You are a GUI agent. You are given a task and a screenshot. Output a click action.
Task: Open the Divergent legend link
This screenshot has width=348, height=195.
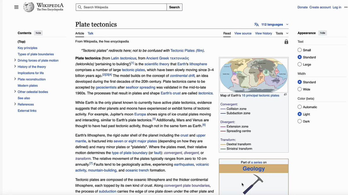tap(227, 122)
